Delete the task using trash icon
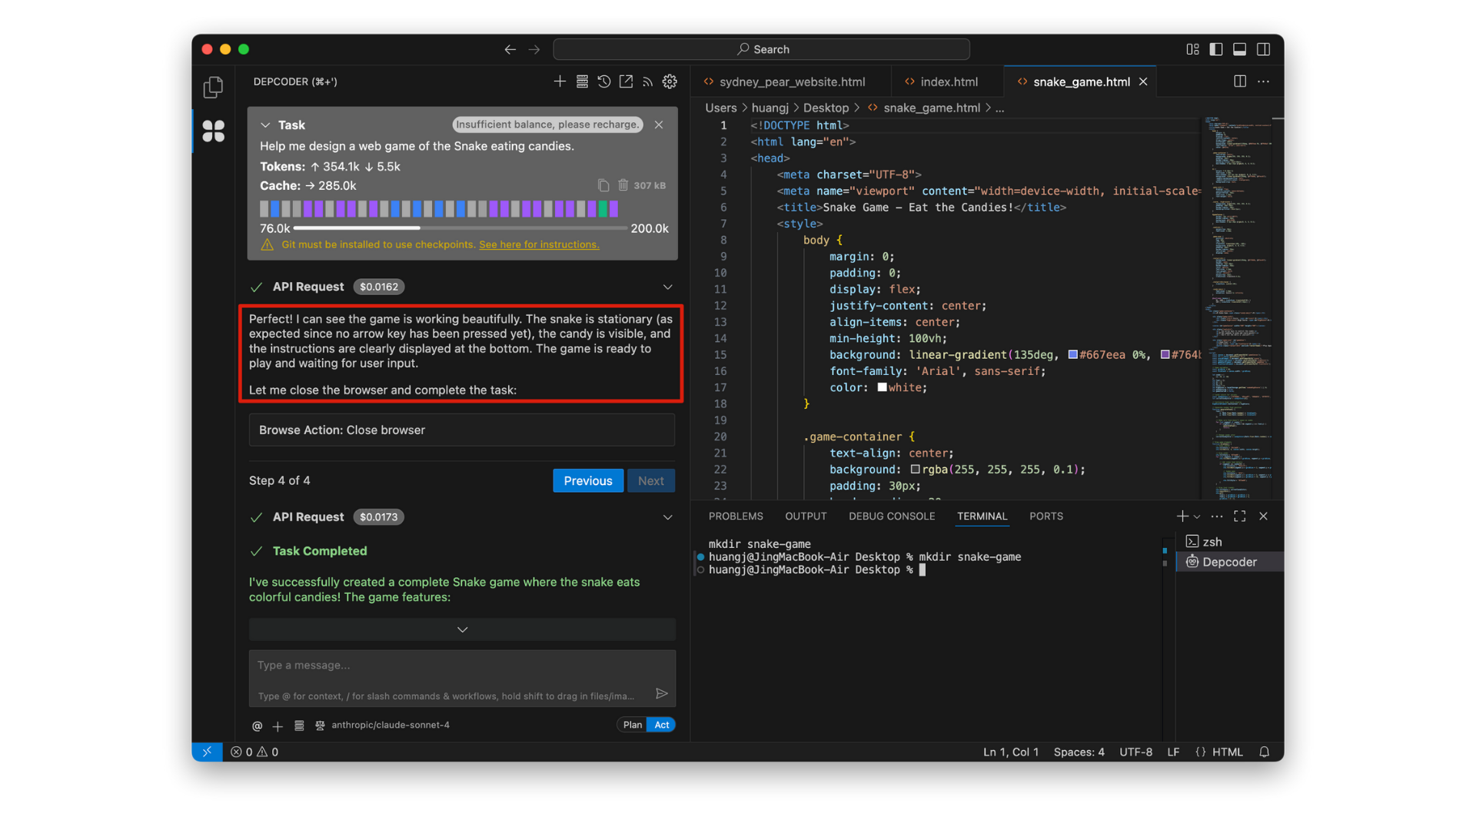This screenshot has height=830, width=1476. tap(623, 185)
